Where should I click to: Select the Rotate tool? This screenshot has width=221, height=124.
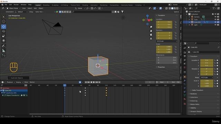(4, 31)
